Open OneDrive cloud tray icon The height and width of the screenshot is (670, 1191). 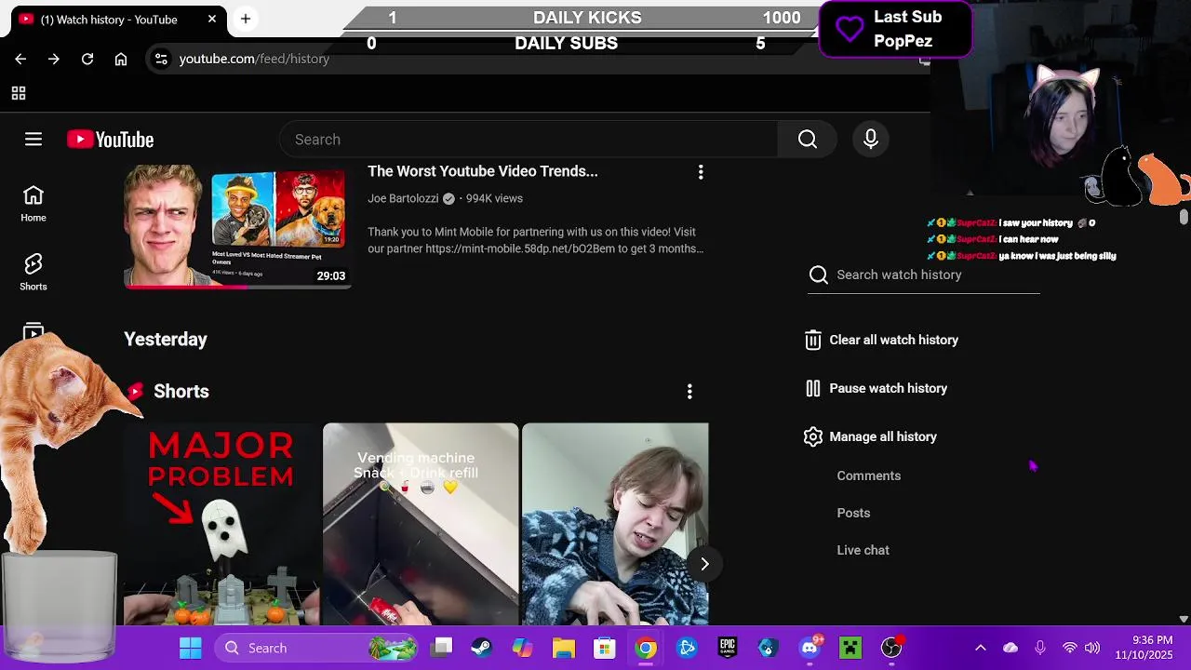pos(1010,648)
